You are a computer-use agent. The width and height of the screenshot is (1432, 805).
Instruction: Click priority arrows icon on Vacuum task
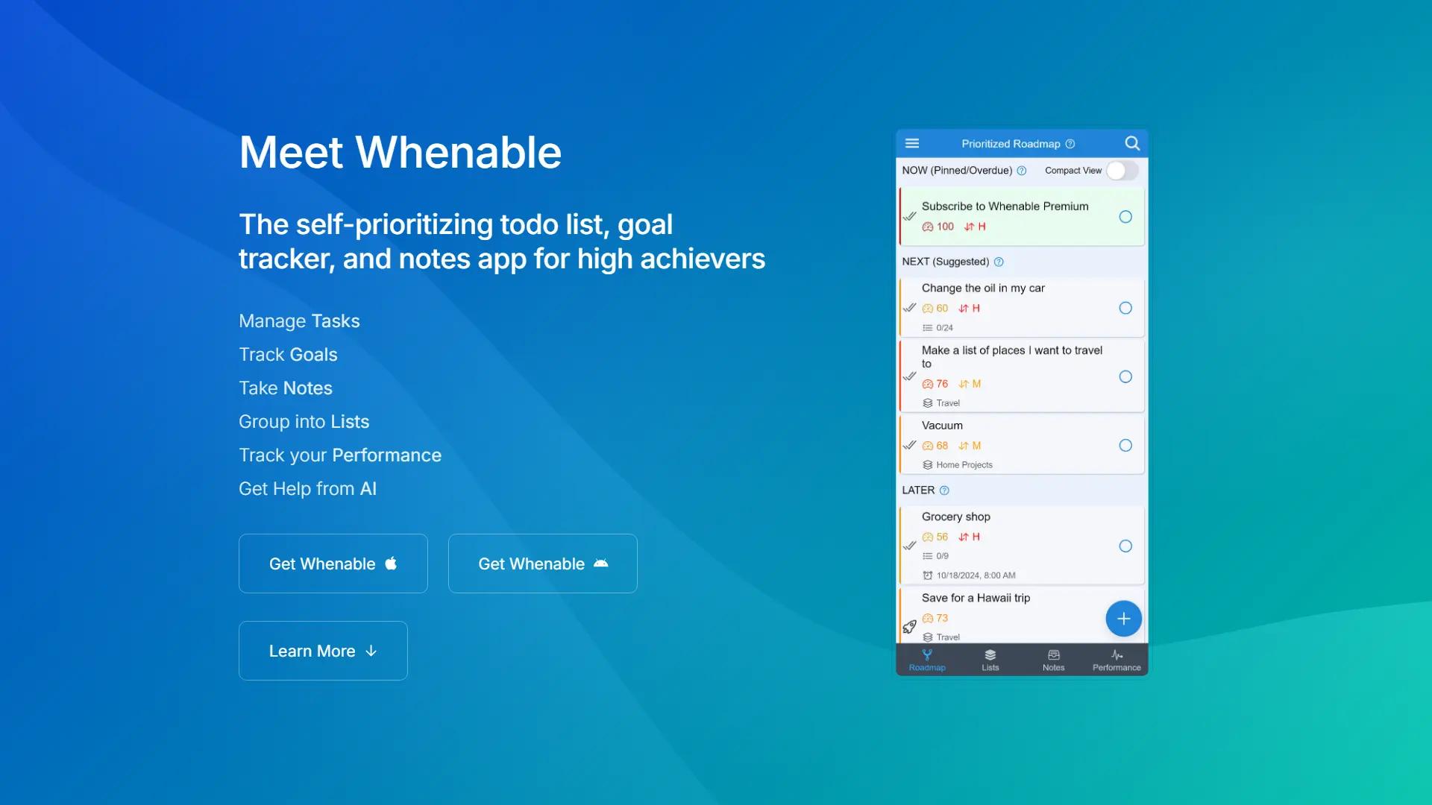[964, 446]
